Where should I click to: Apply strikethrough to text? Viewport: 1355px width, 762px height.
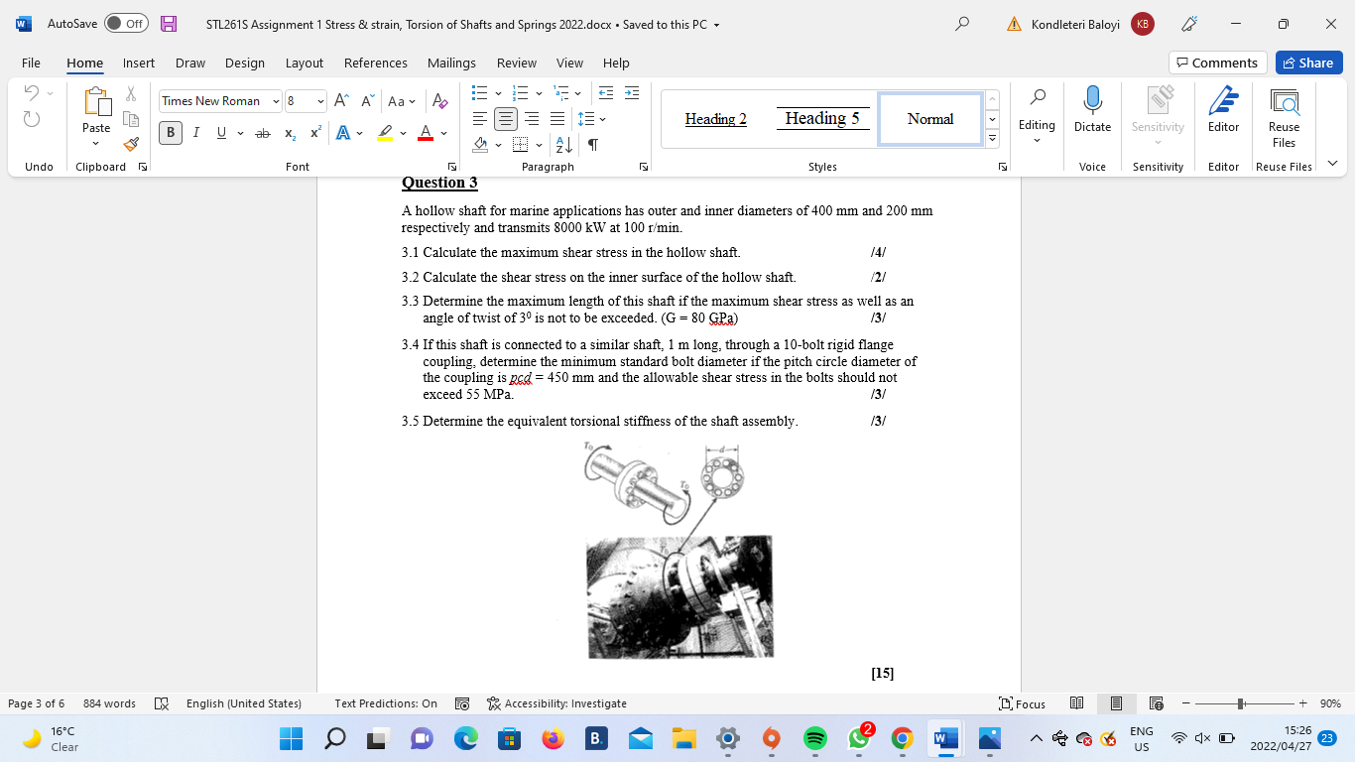coord(263,133)
